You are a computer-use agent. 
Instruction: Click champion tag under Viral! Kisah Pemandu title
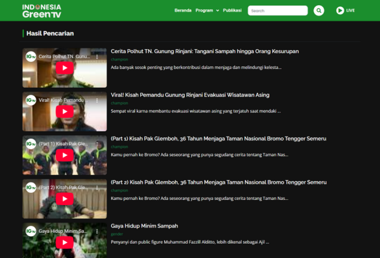(x=120, y=103)
